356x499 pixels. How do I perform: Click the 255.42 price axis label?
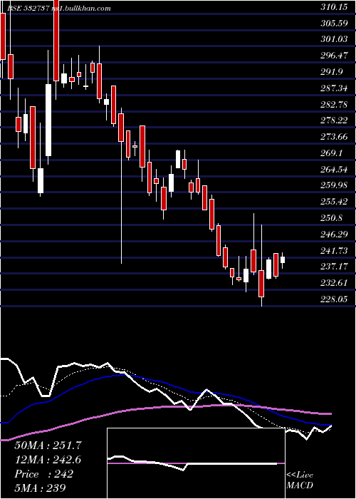pos(334,202)
